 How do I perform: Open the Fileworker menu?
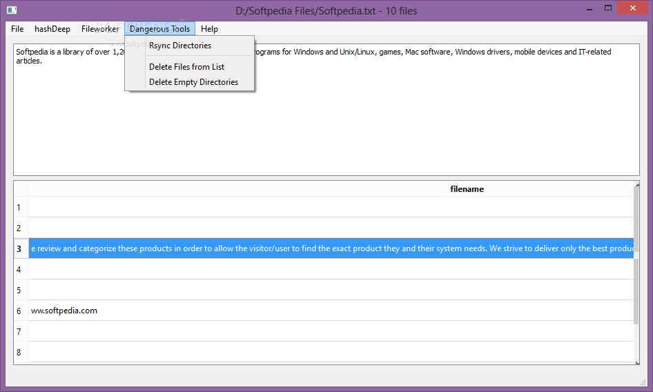pos(100,29)
